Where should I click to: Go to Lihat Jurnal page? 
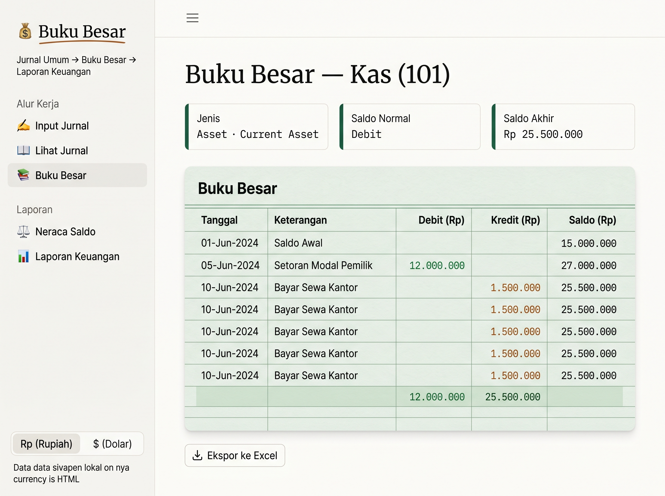point(77,150)
